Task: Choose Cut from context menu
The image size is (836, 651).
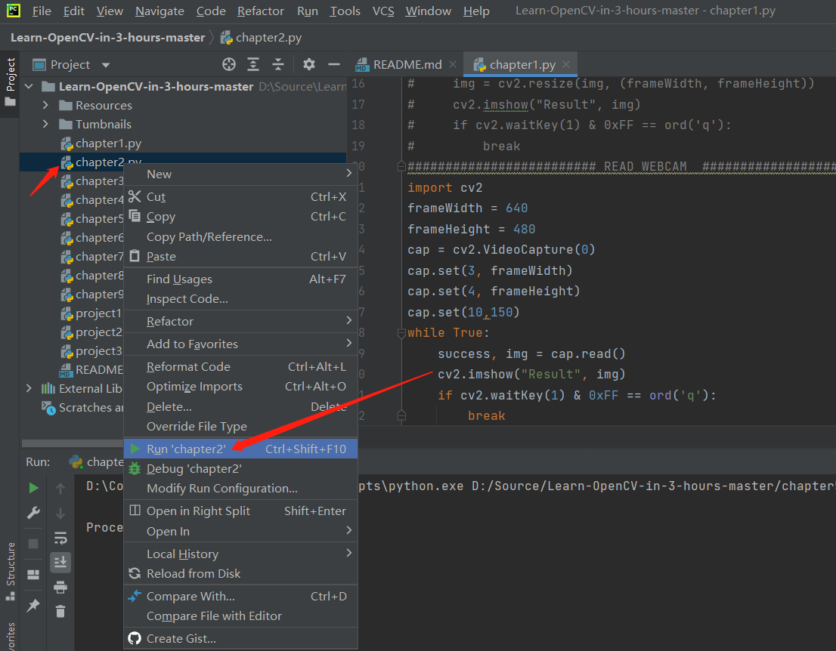Action: 240,197
